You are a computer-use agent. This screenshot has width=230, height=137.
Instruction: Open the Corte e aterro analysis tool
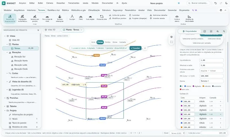tap(177, 18)
